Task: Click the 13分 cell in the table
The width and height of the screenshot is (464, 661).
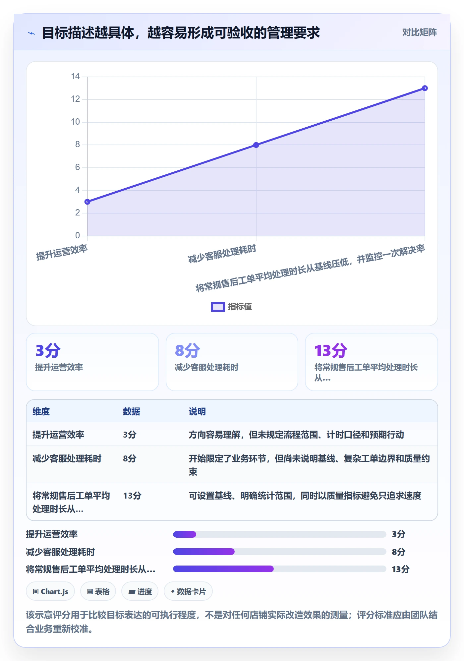Action: pyautogui.click(x=132, y=496)
